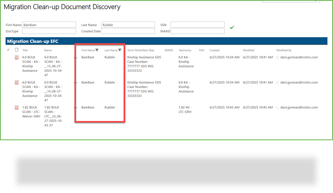The image size is (333, 193).
Task: Sort by the MAXIS column header
Action: (x=169, y=50)
